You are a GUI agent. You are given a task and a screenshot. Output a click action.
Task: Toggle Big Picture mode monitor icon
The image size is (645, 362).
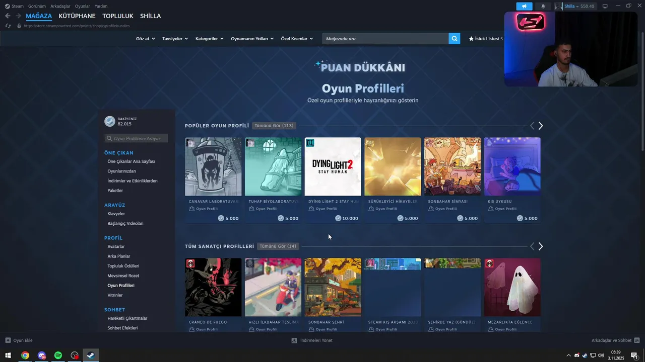(605, 6)
